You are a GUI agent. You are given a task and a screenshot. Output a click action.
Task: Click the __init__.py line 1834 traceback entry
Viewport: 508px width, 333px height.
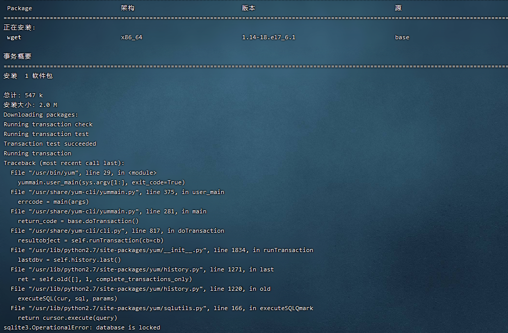pyautogui.click(x=162, y=250)
